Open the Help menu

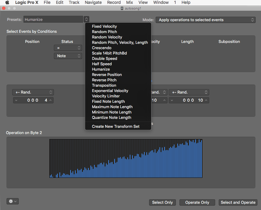pyautogui.click(x=186, y=2)
